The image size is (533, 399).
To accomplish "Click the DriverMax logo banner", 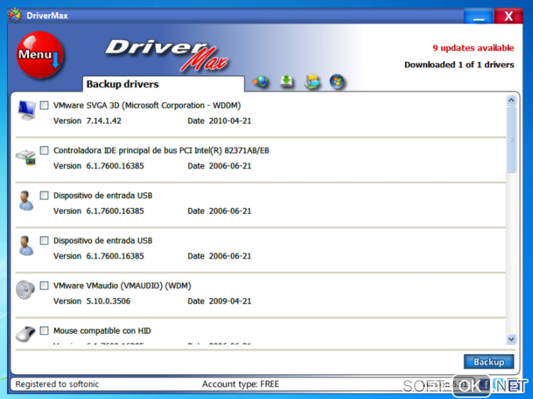I will pos(167,55).
